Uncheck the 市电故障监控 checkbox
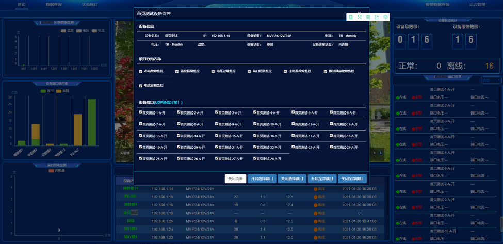This screenshot has height=244, width=503. pyautogui.click(x=140, y=72)
